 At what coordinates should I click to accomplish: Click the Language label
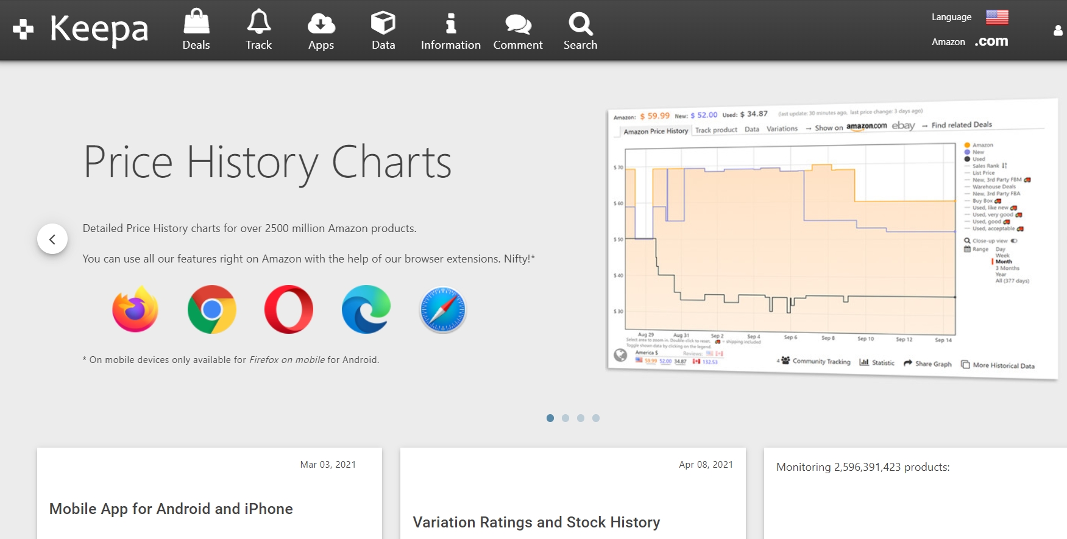click(951, 17)
